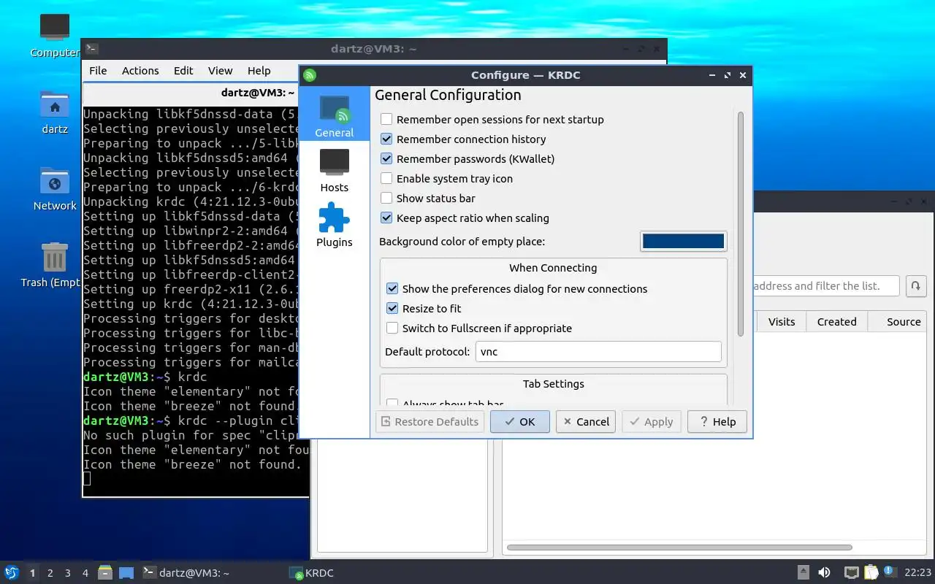935x584 pixels.
Task: Open the Actions menu in terminal
Action: point(140,71)
